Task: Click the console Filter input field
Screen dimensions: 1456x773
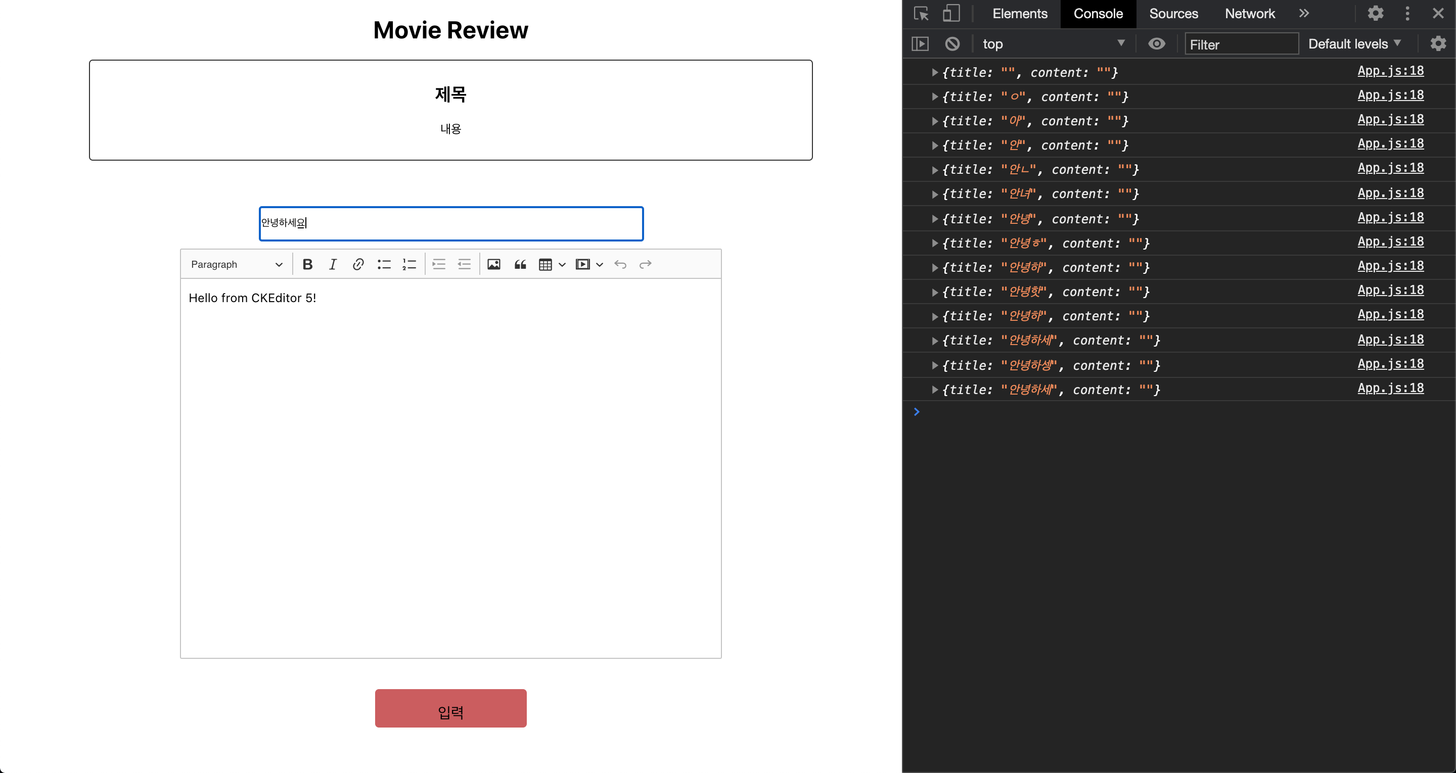Action: 1241,44
